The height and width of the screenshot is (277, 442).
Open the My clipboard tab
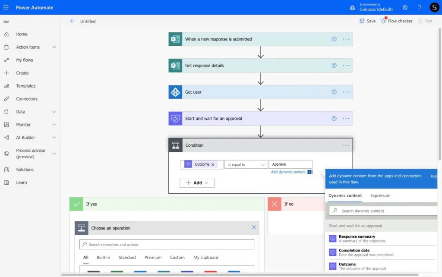click(x=206, y=258)
